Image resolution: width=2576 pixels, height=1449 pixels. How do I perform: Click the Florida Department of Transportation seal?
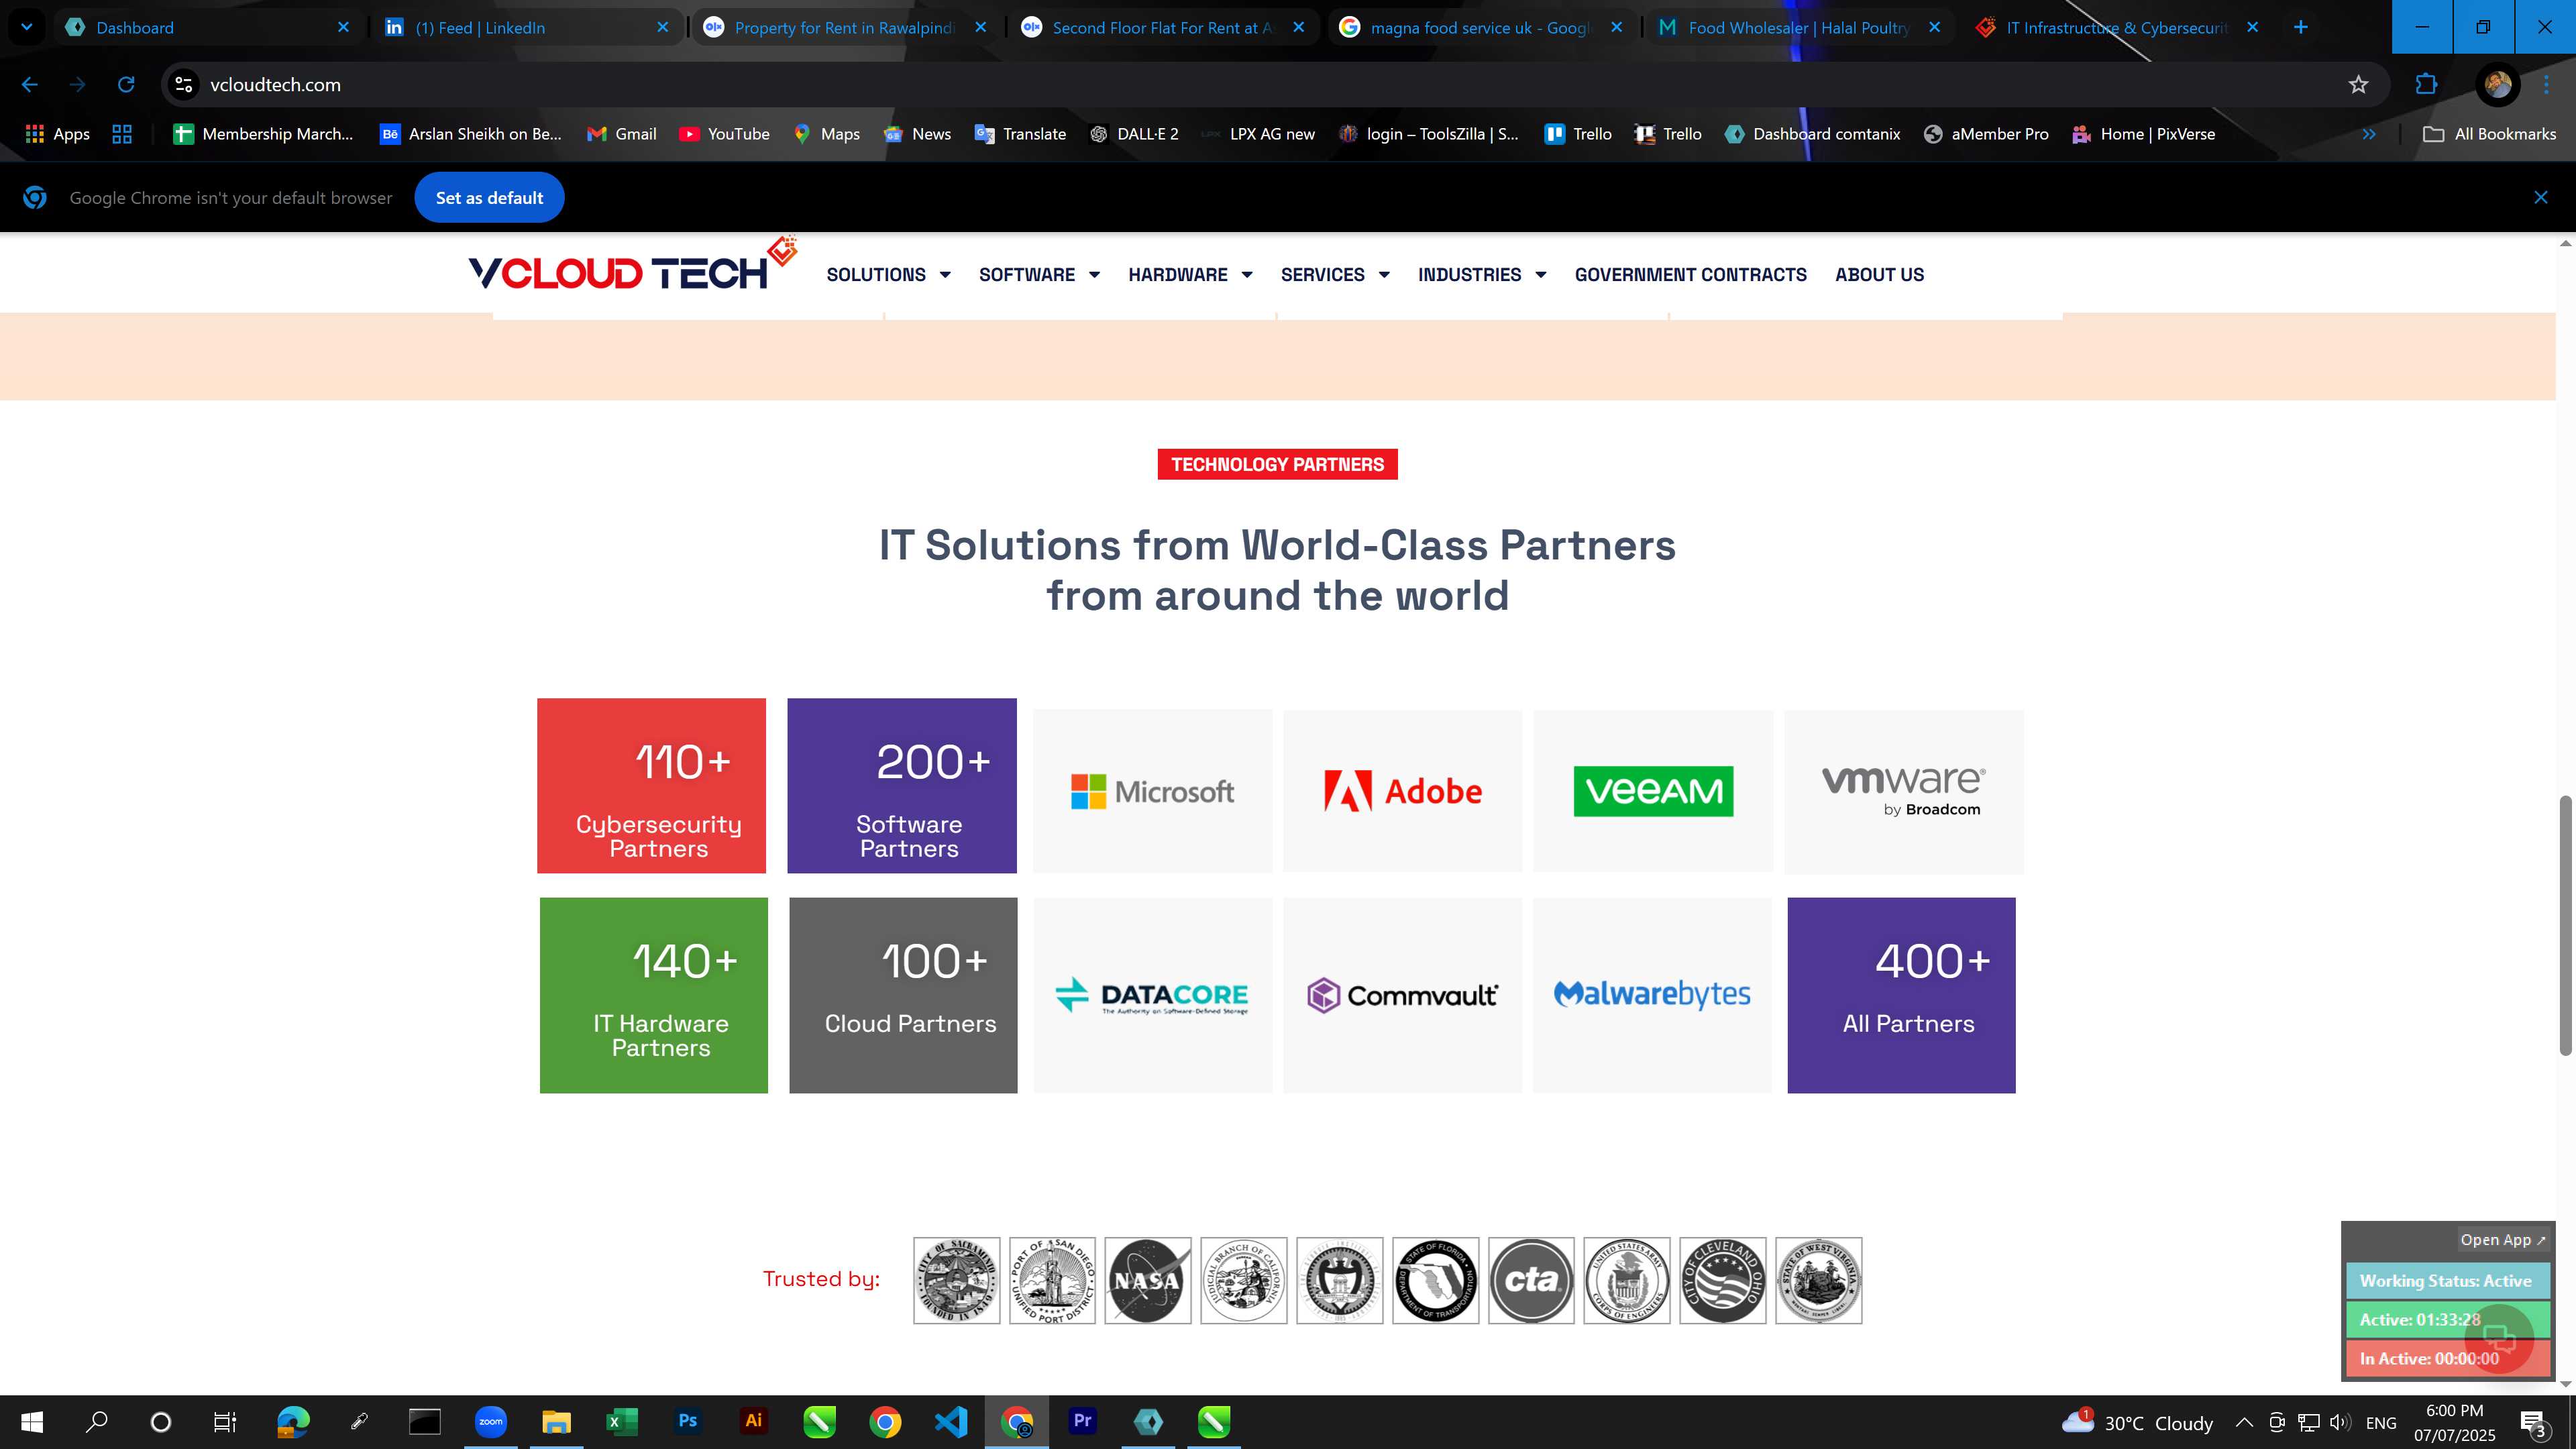point(1436,1280)
